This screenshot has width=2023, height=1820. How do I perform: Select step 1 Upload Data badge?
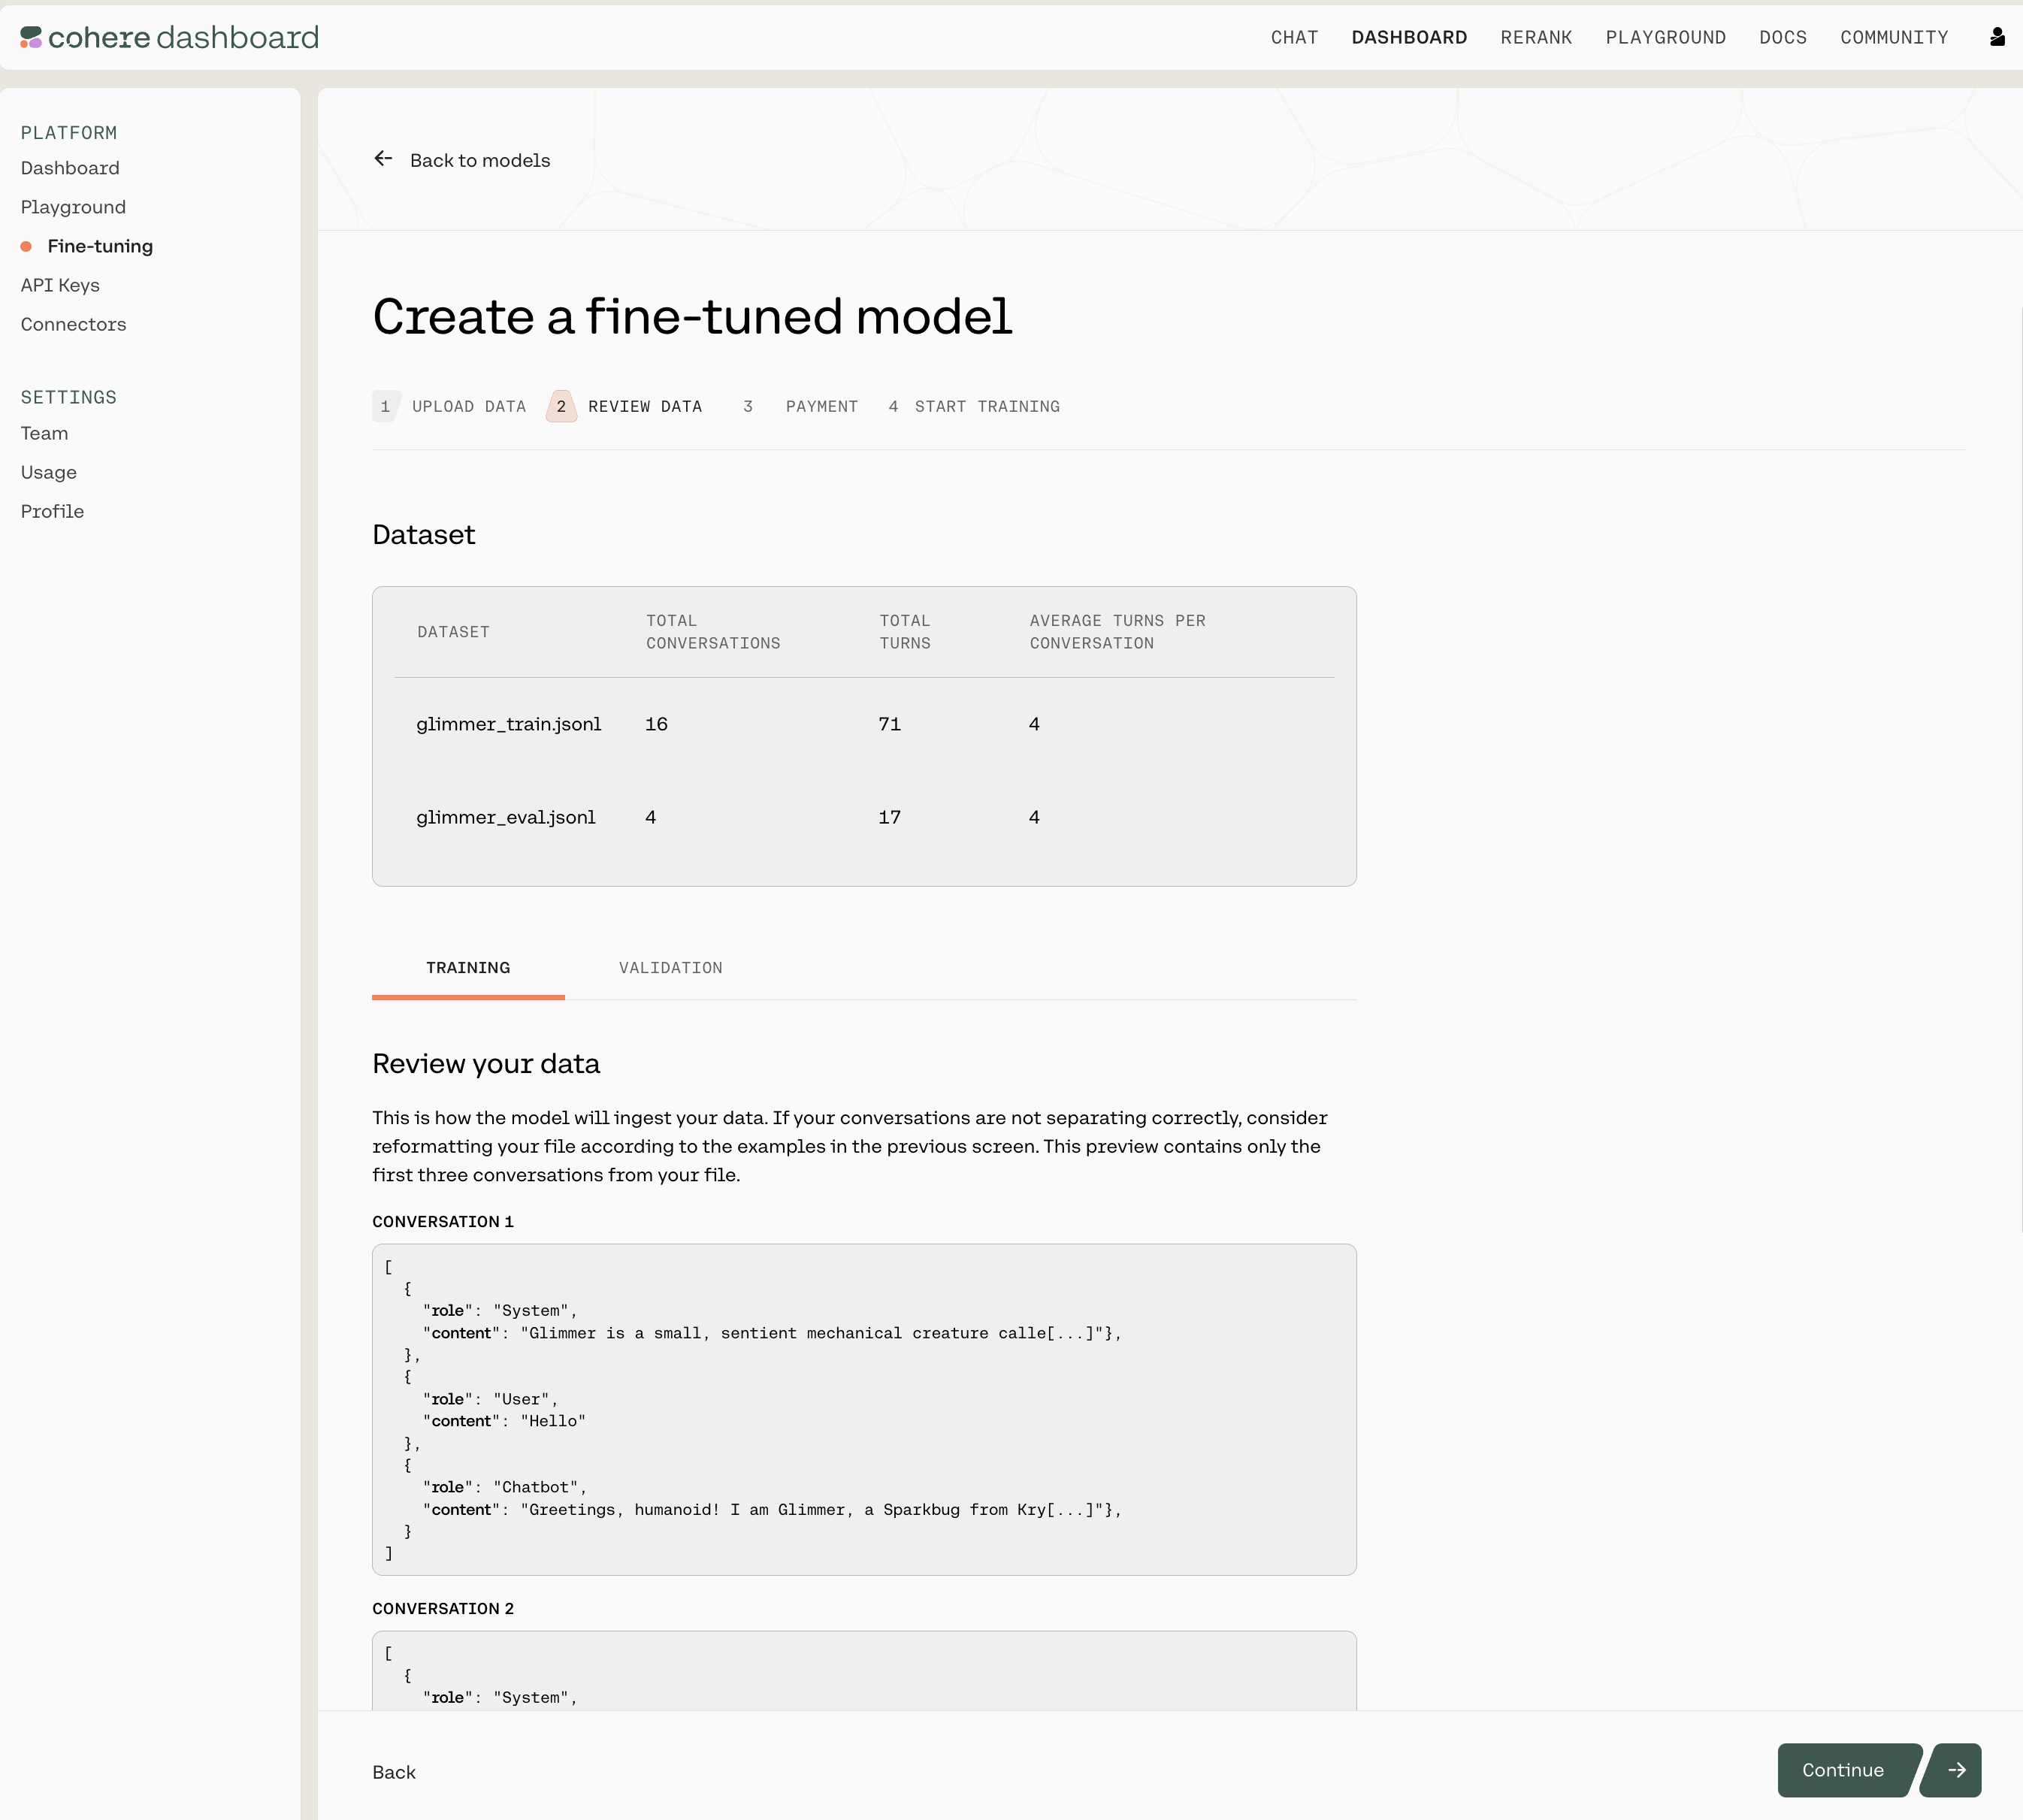(x=385, y=406)
